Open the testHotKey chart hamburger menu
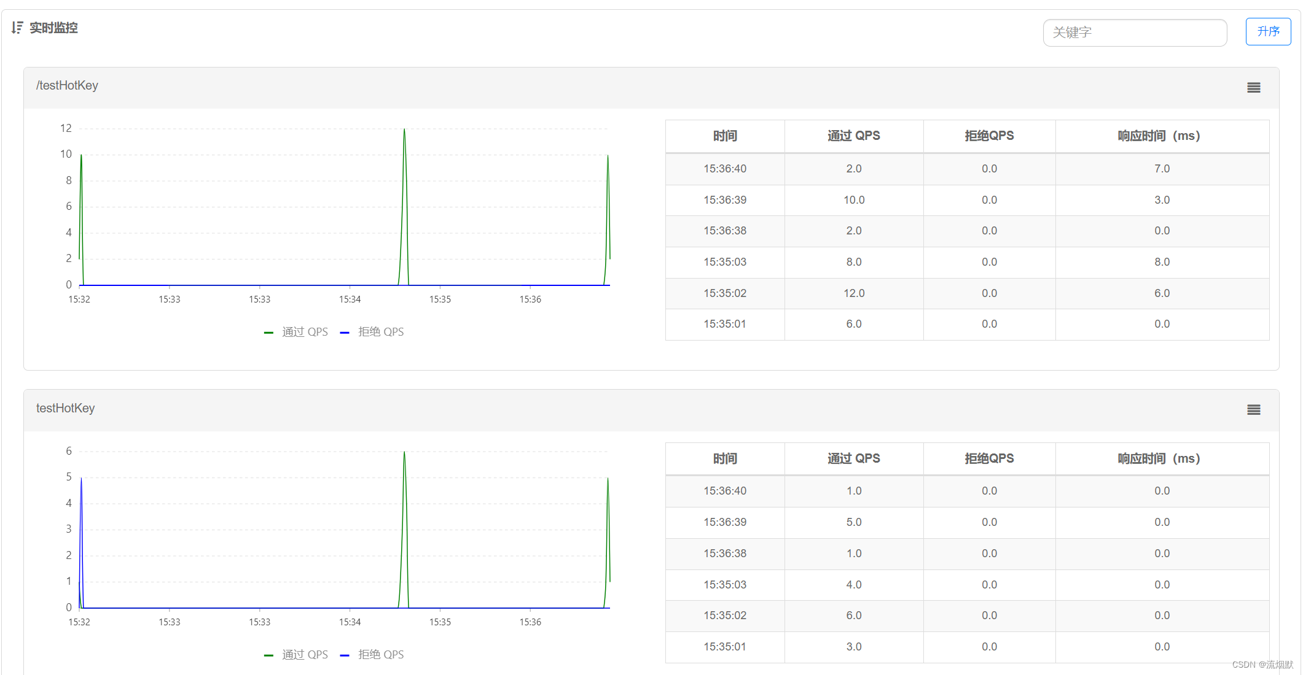 point(1254,410)
